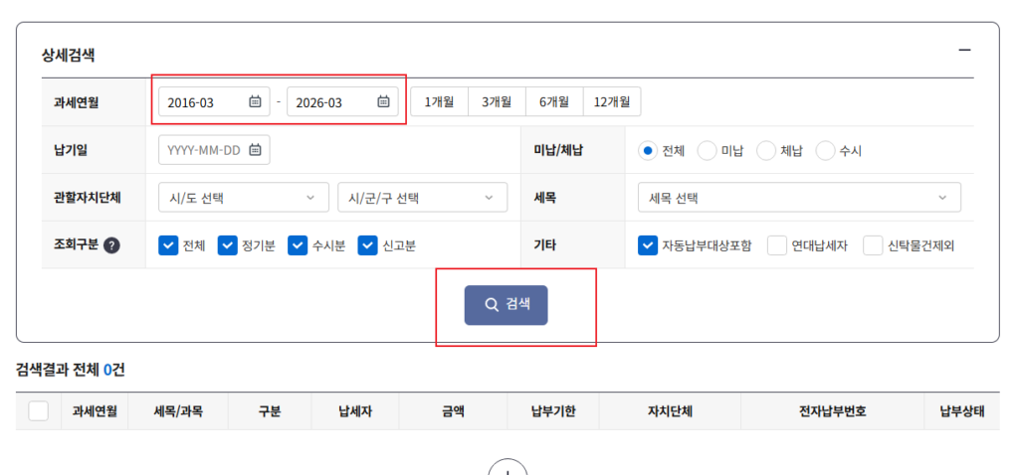Click the 과세연월 column header
The width and height of the screenshot is (1019, 475).
pyautogui.click(x=95, y=410)
